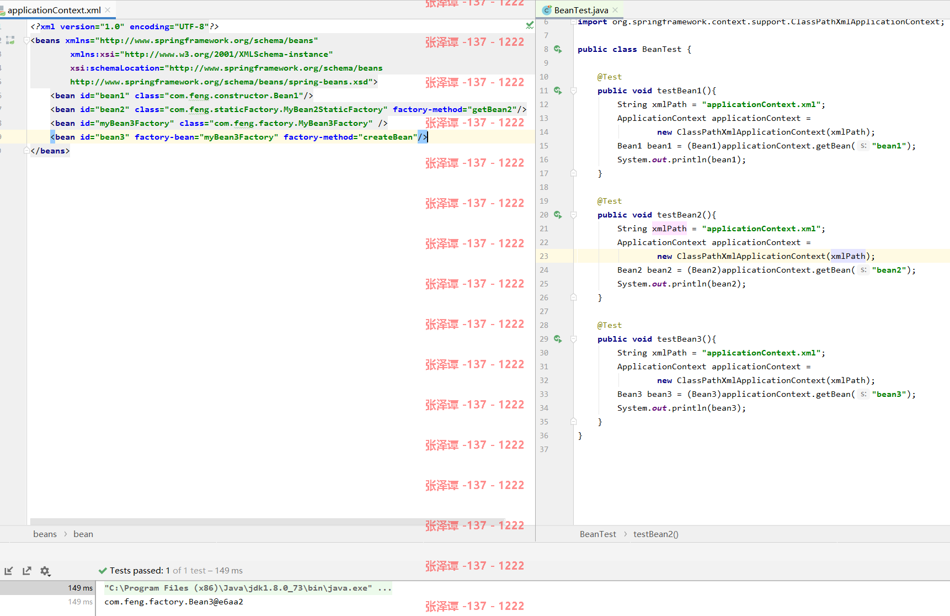Select the second 149 ms test result row

point(47,602)
